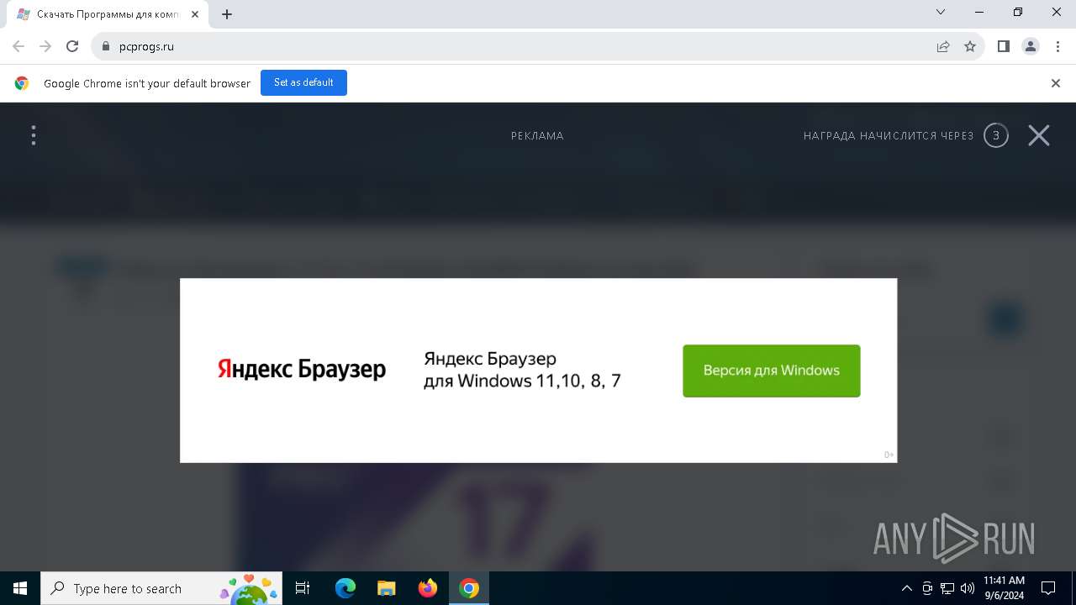
Task: Bookmark this page with the star
Action: [x=970, y=46]
